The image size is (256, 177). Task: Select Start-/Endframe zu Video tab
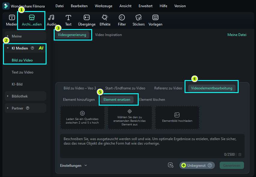[125, 88]
